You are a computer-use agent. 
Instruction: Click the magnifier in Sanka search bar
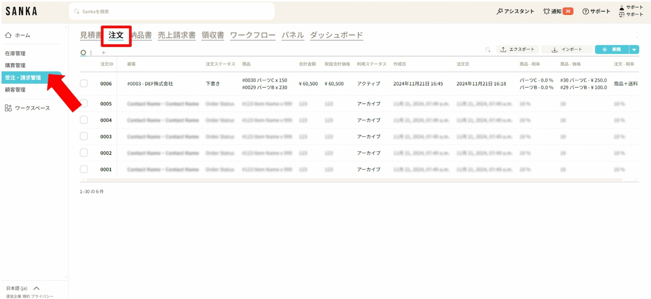[77, 11]
